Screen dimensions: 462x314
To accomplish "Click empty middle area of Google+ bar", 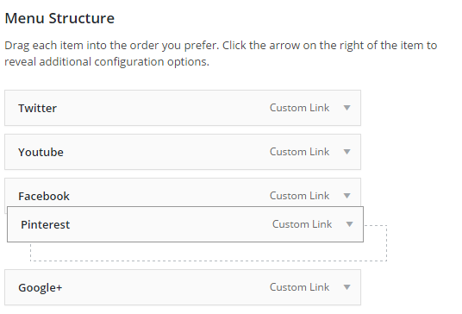I will click(165, 287).
